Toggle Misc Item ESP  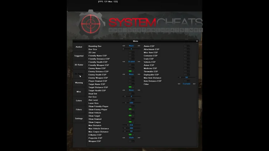click(x=187, y=52)
